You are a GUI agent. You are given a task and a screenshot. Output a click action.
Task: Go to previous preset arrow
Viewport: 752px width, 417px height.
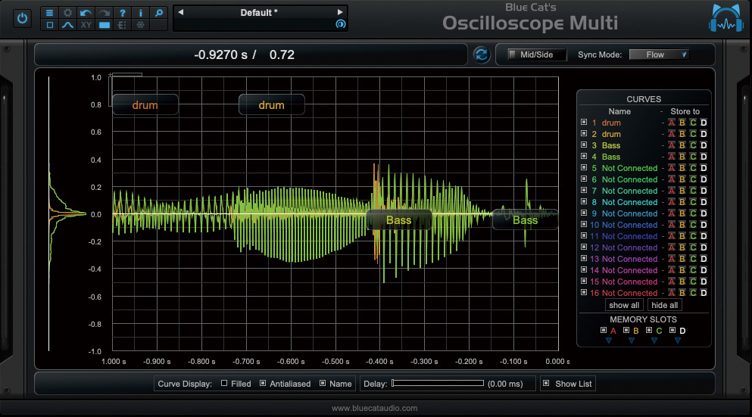coord(181,12)
